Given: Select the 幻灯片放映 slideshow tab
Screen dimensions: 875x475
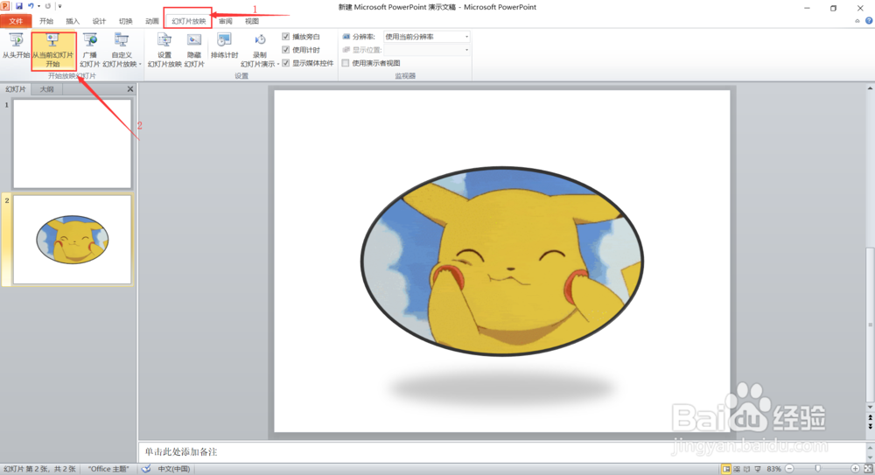Looking at the screenshot, I should click(189, 21).
